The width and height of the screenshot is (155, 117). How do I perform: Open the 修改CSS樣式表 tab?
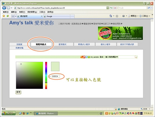[x=127, y=44]
